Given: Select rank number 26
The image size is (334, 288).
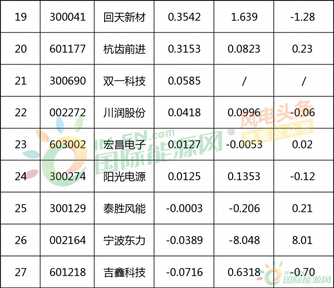Looking at the screenshot, I should pos(21,240).
